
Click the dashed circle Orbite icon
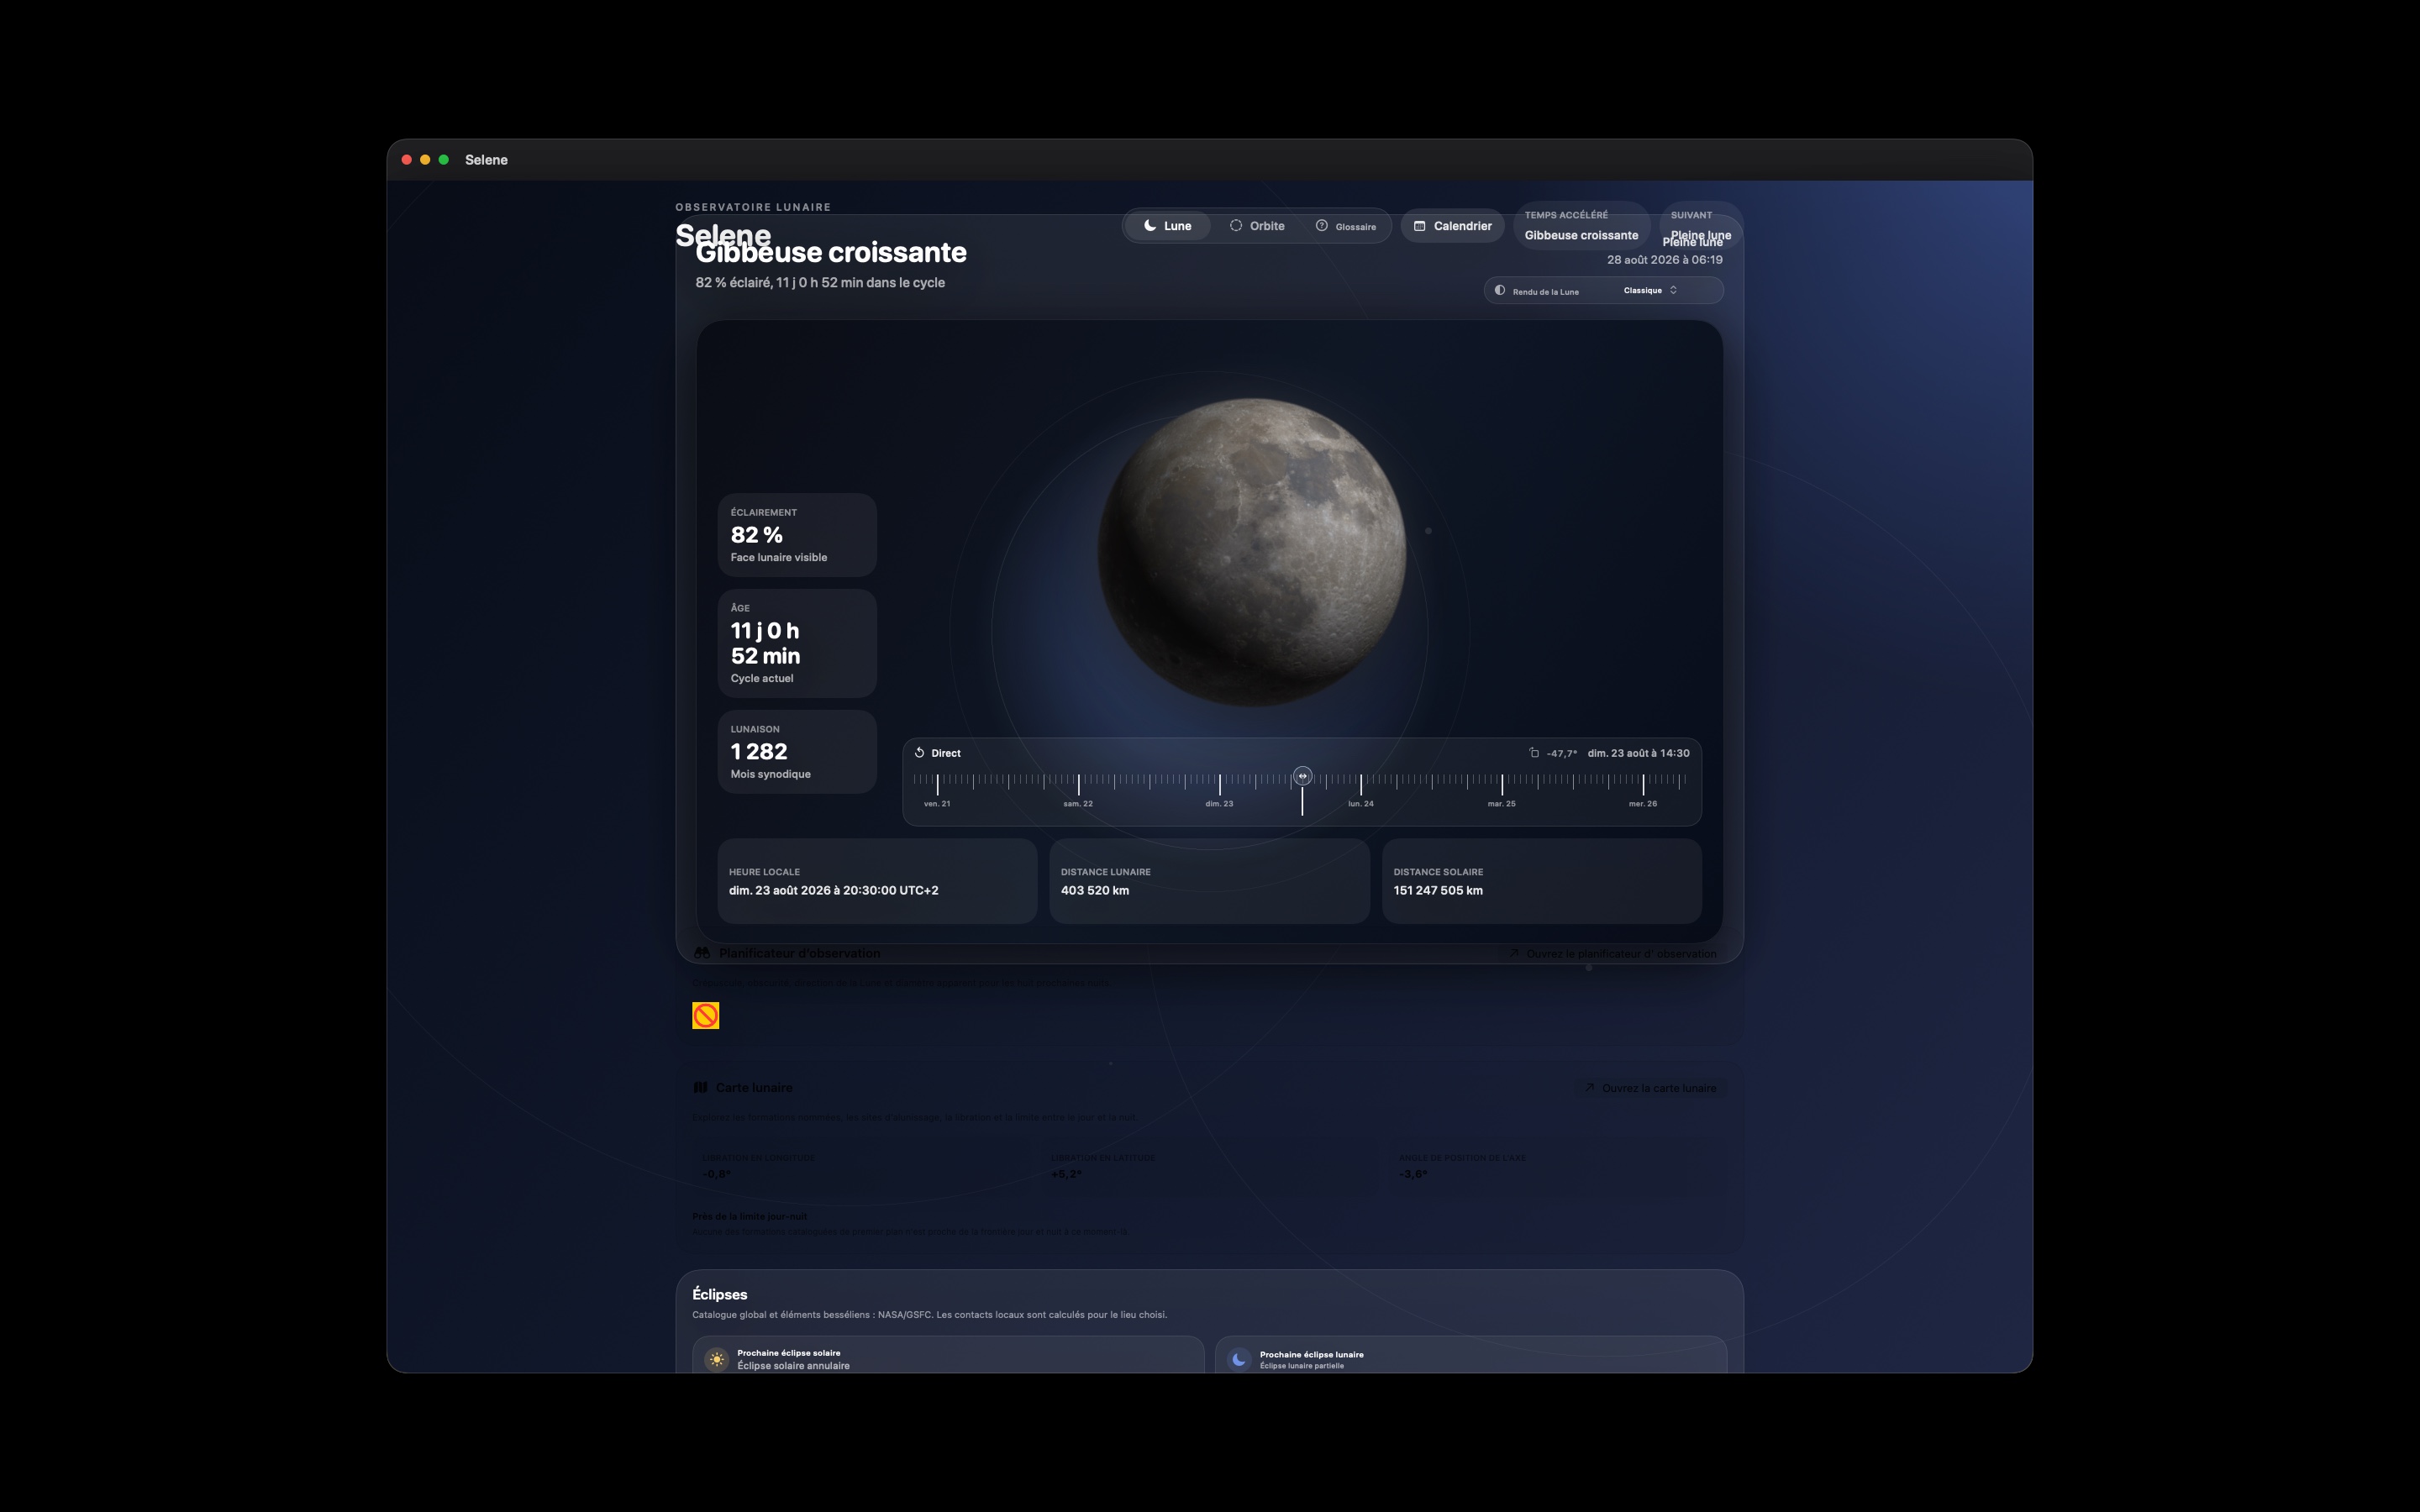click(x=1236, y=226)
